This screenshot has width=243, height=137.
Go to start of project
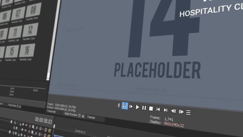coord(158,109)
